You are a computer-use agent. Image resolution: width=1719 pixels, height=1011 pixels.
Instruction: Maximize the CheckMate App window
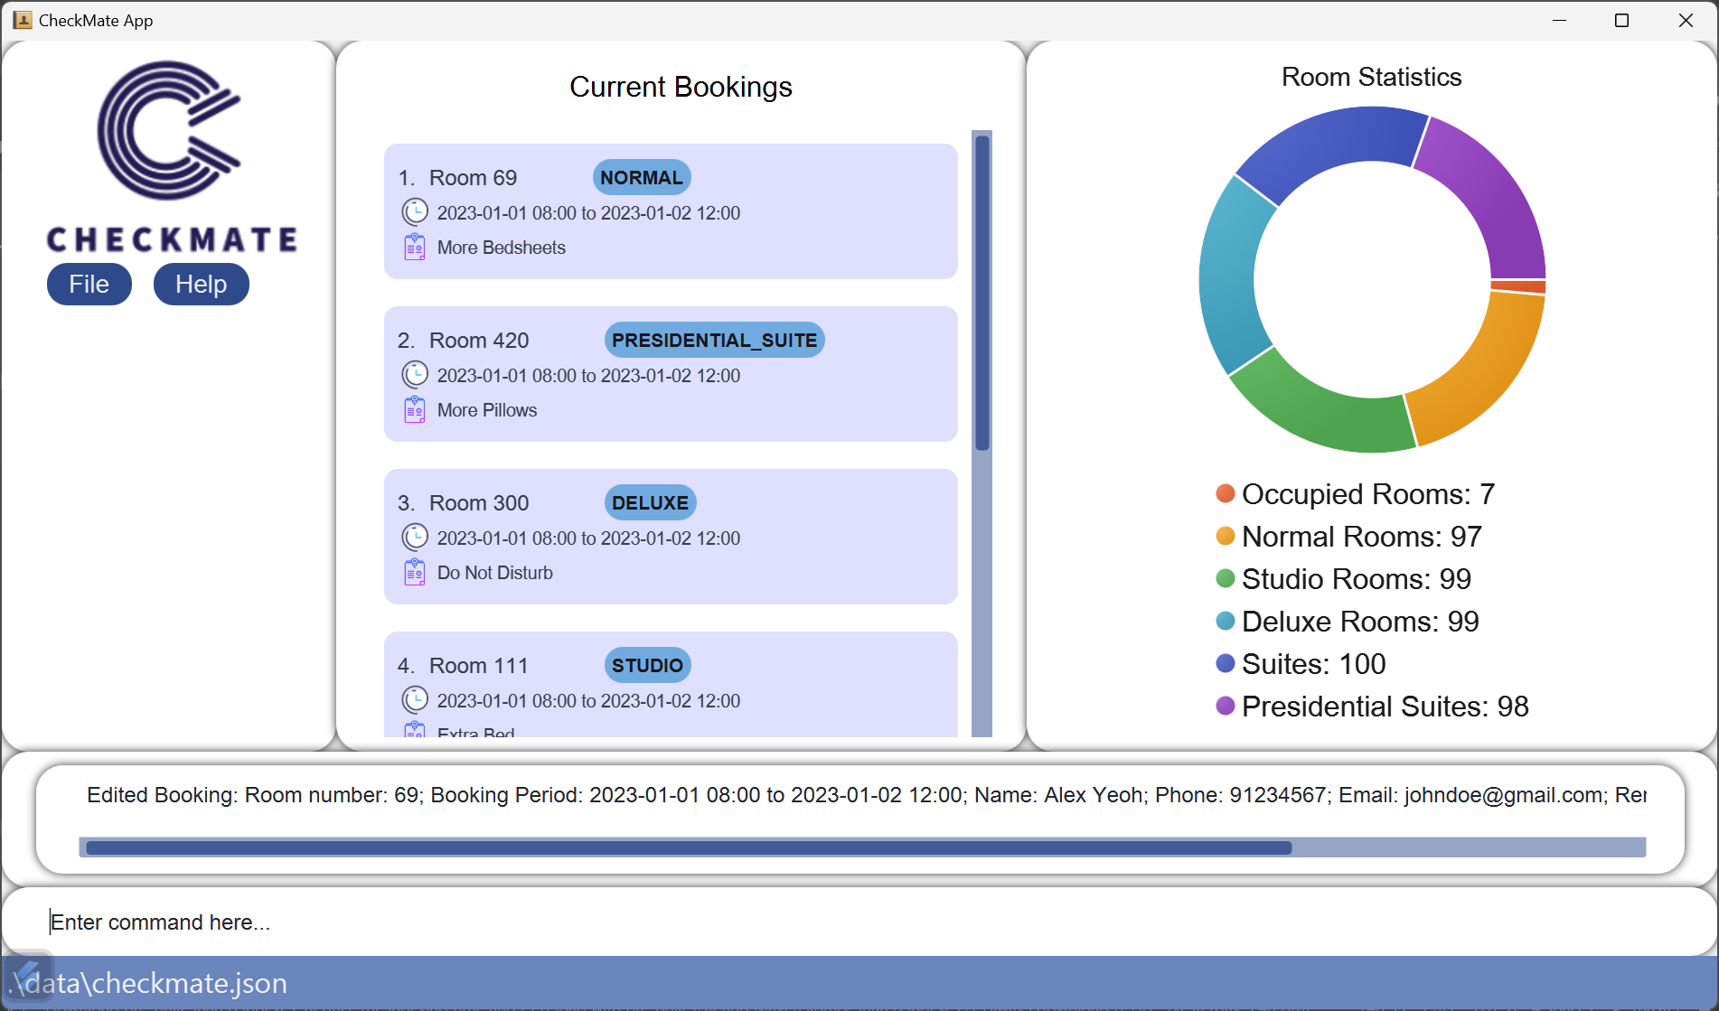(1621, 20)
